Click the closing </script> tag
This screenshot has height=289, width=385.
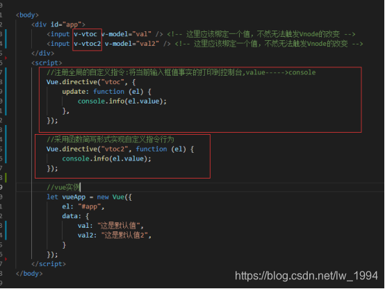click(x=49, y=264)
